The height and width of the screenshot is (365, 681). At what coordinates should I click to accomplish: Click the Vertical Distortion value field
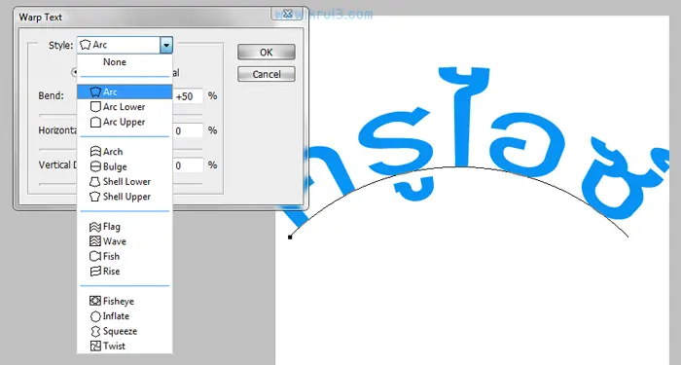pyautogui.click(x=188, y=165)
